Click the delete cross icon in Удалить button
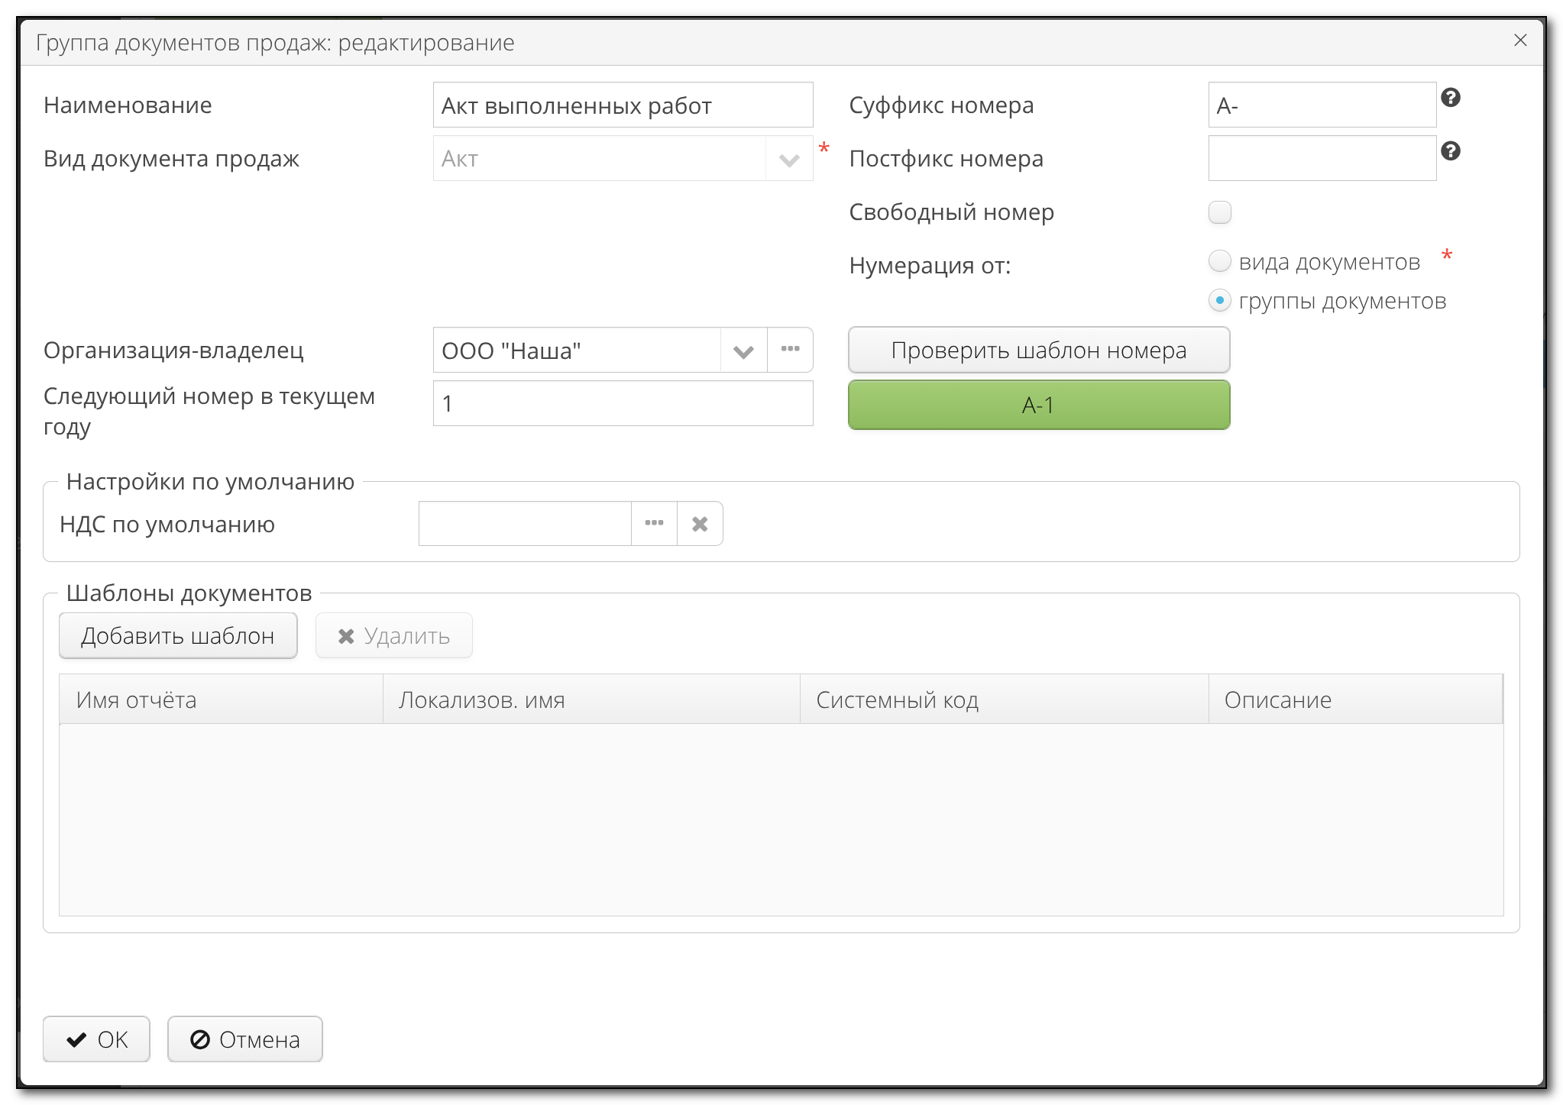 [345, 635]
